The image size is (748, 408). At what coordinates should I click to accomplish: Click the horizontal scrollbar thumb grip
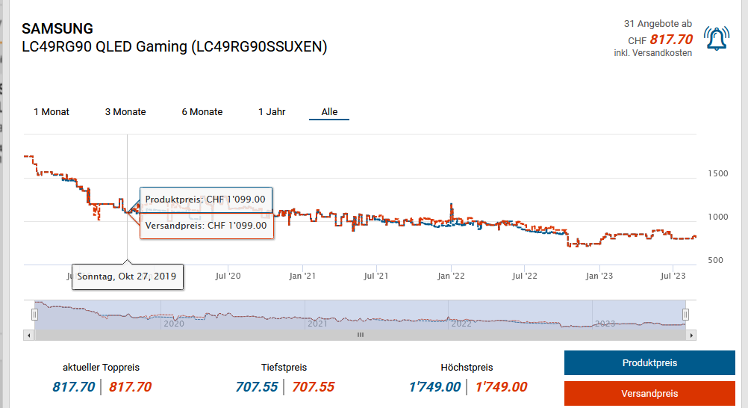(x=361, y=336)
